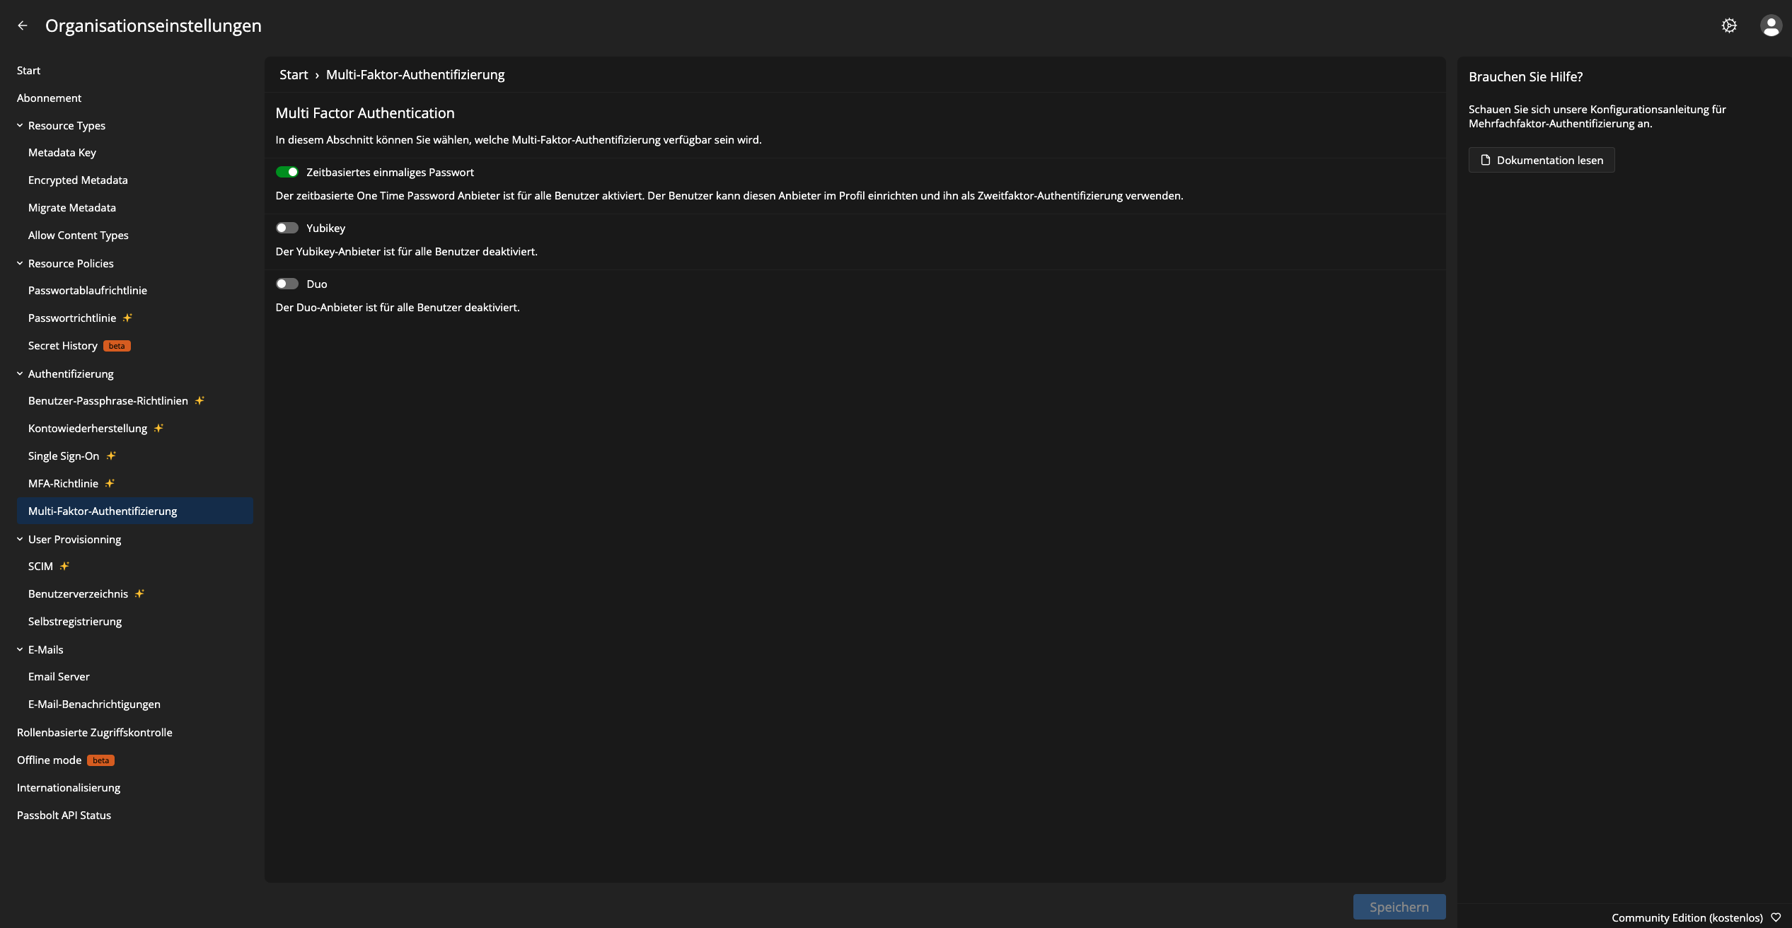The image size is (1792, 928).
Task: Open Passwortablaufrichtlinie settings
Action: tap(88, 290)
